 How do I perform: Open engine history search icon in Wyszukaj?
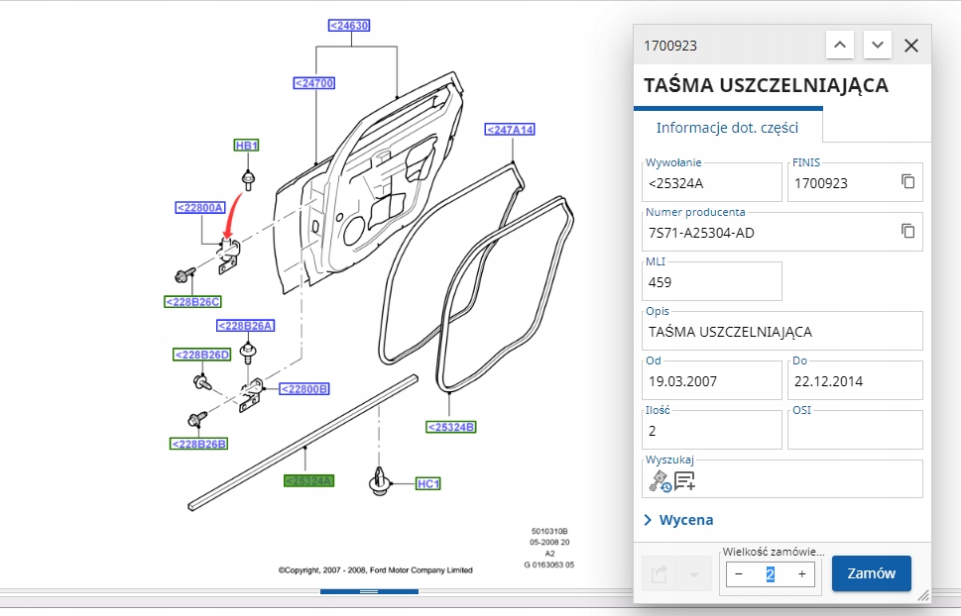[660, 481]
